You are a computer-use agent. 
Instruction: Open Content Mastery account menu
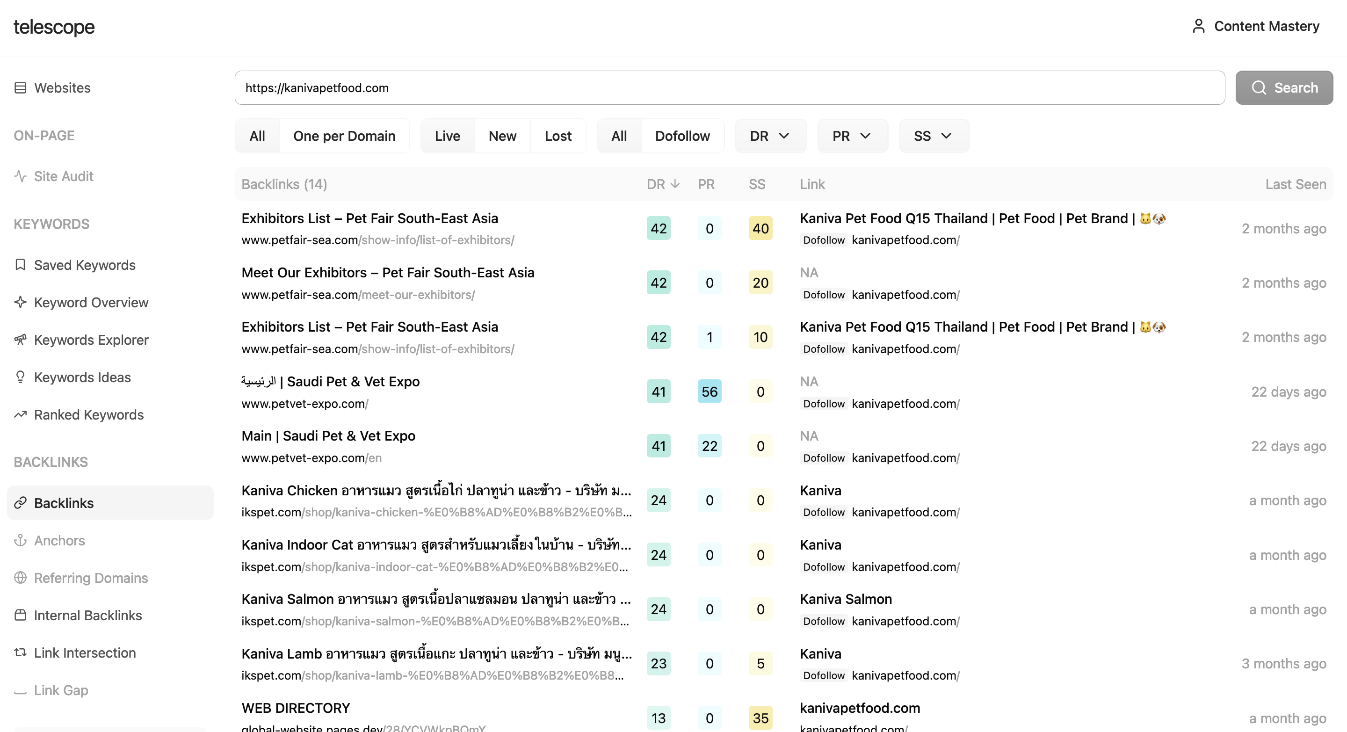[x=1255, y=26]
